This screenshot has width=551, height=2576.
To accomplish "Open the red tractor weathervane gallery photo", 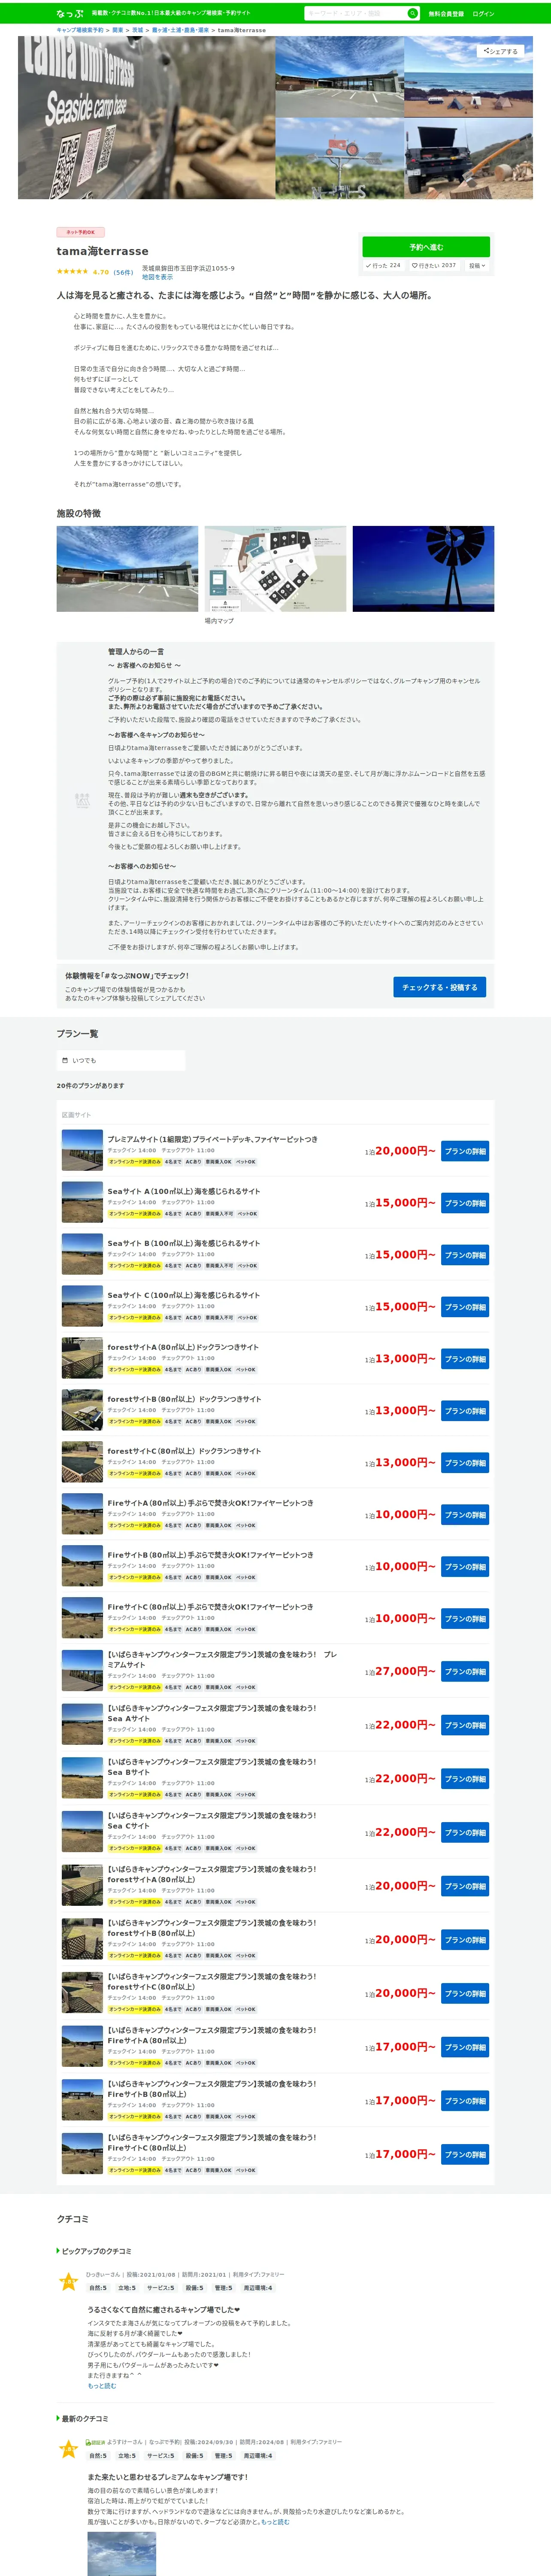I will click(339, 159).
